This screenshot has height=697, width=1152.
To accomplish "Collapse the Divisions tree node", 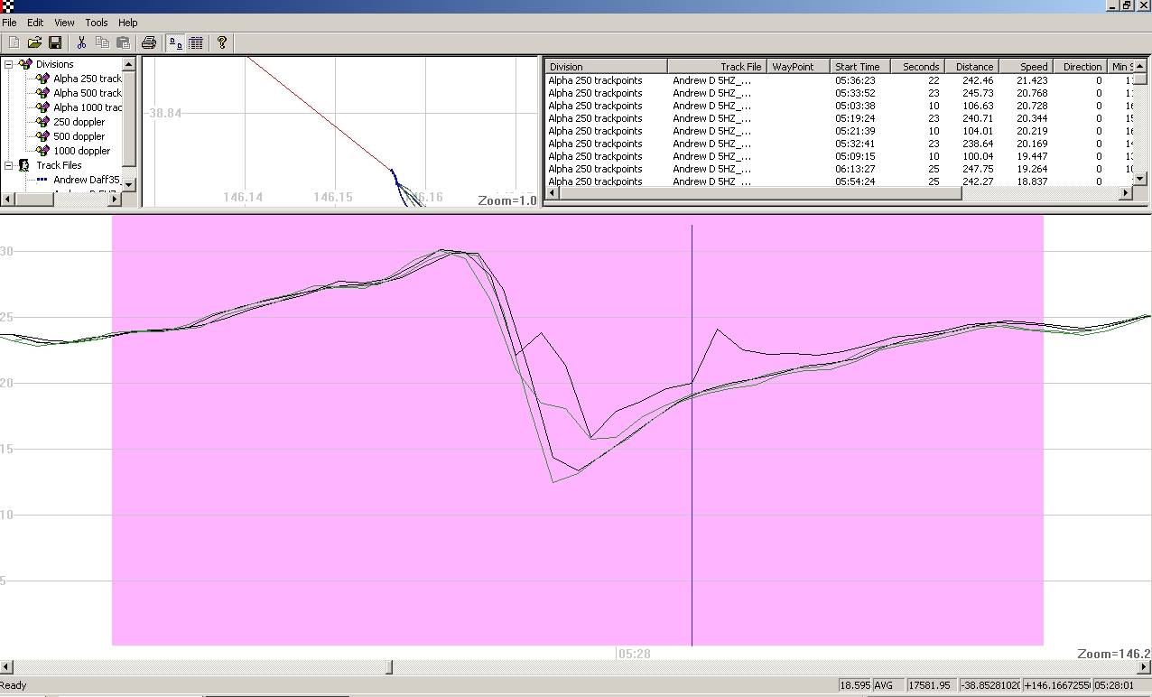I will (9, 64).
